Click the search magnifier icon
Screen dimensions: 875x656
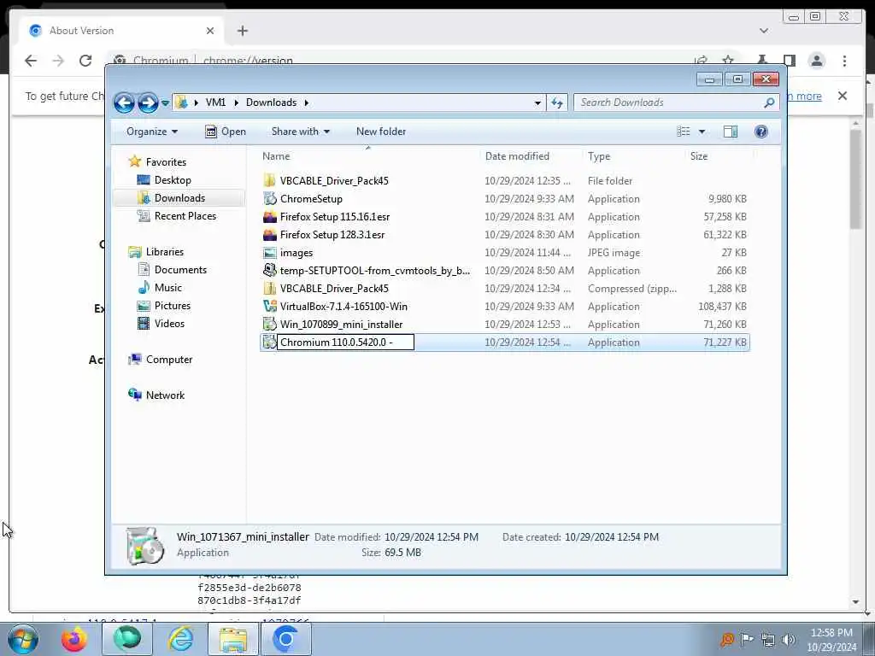pyautogui.click(x=769, y=102)
